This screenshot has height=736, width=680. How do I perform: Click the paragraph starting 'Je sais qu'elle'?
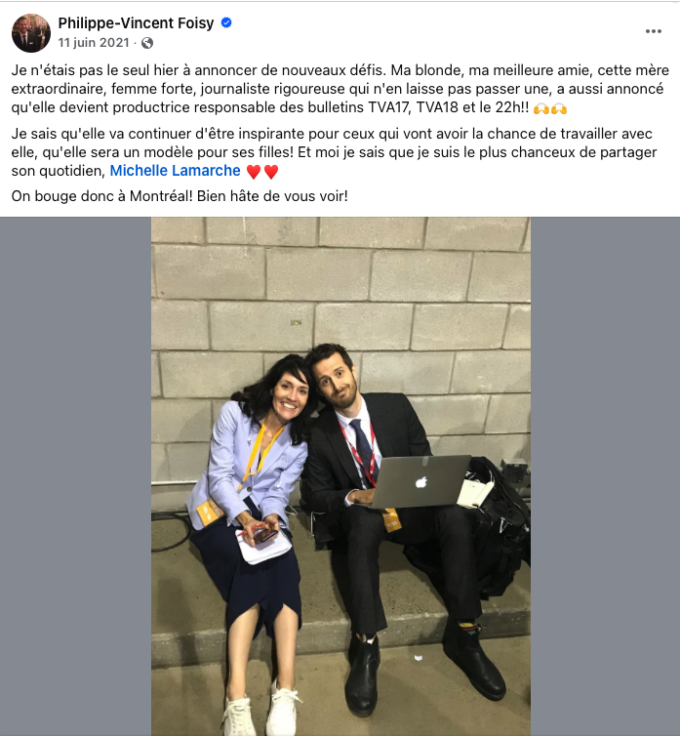click(334, 152)
